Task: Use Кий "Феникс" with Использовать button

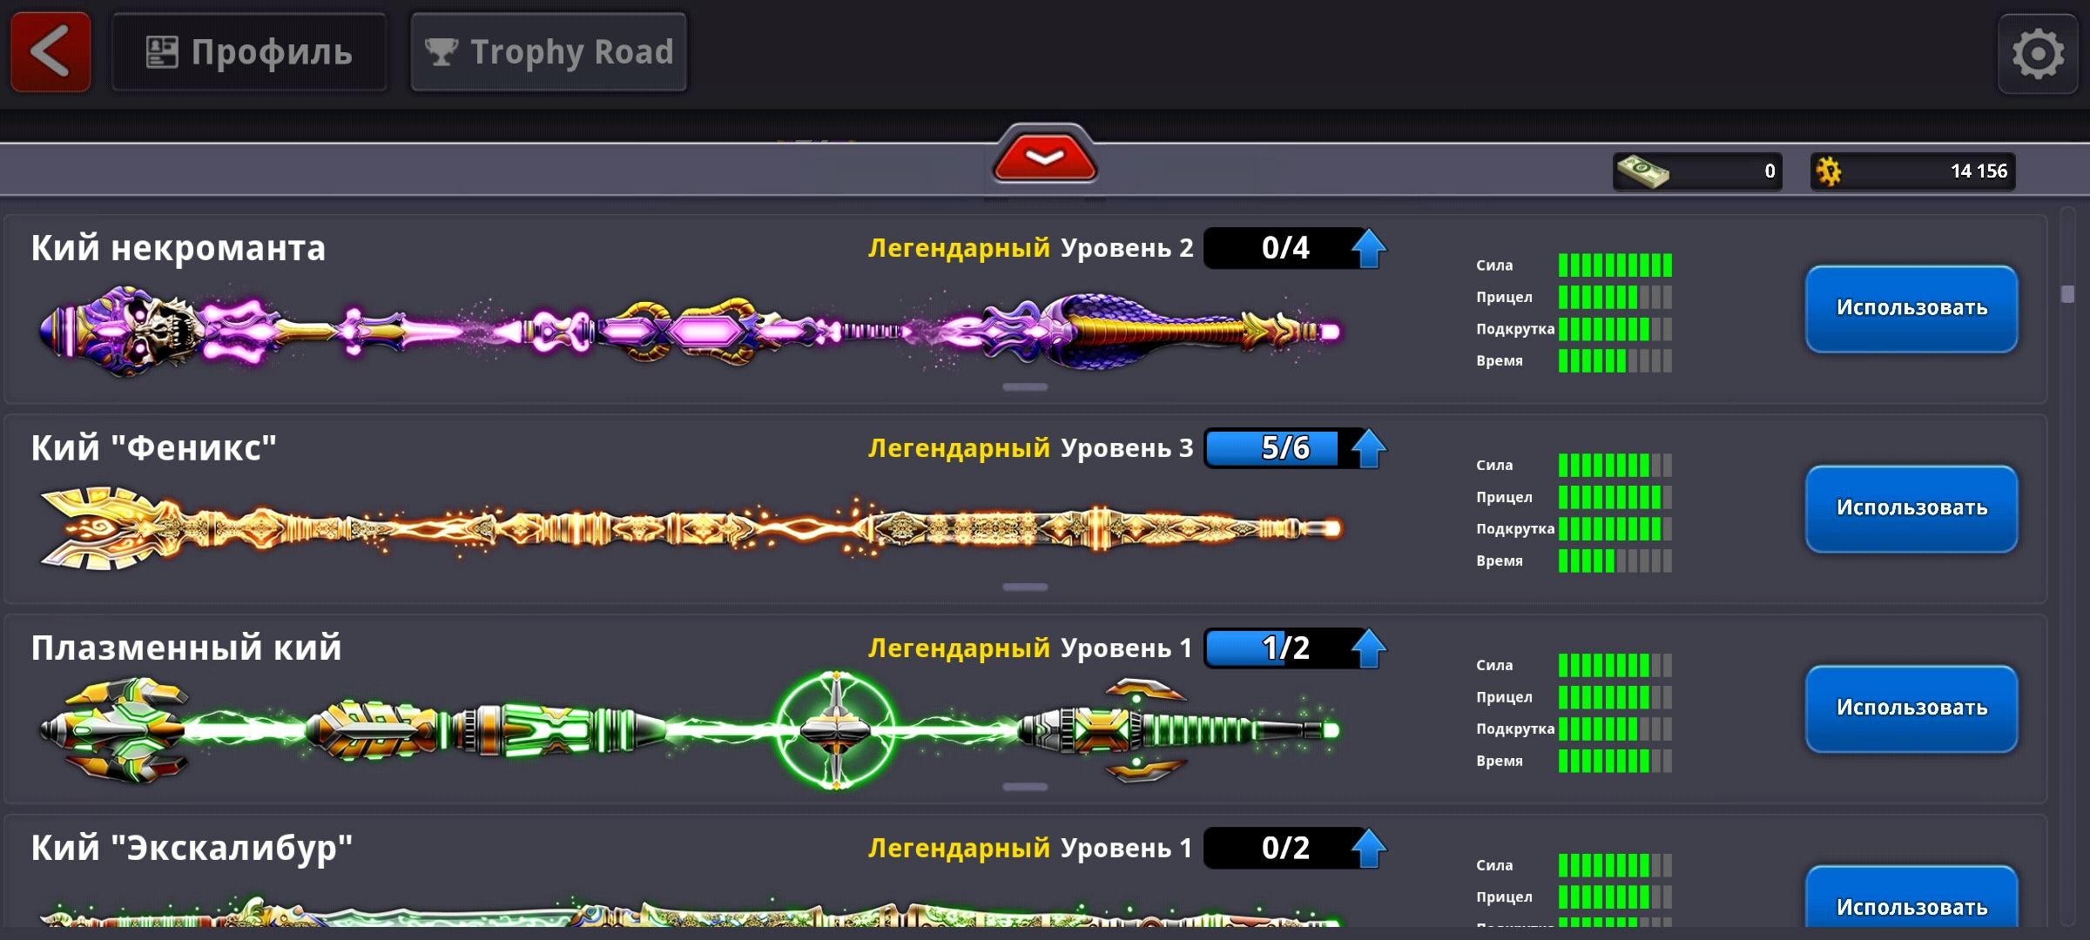Action: tap(1911, 508)
